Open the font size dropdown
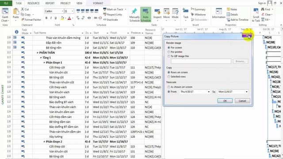 pos(73,11)
